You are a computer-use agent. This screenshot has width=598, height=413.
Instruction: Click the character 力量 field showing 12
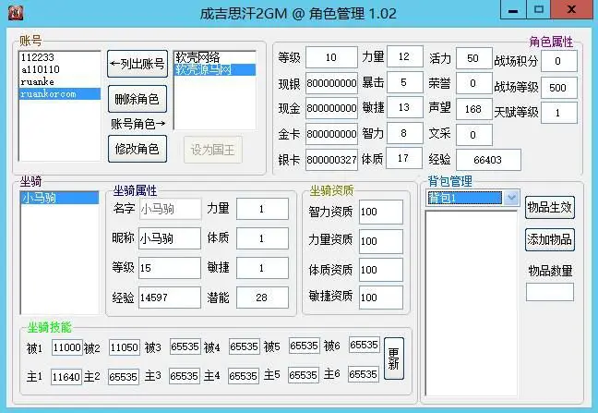(404, 56)
